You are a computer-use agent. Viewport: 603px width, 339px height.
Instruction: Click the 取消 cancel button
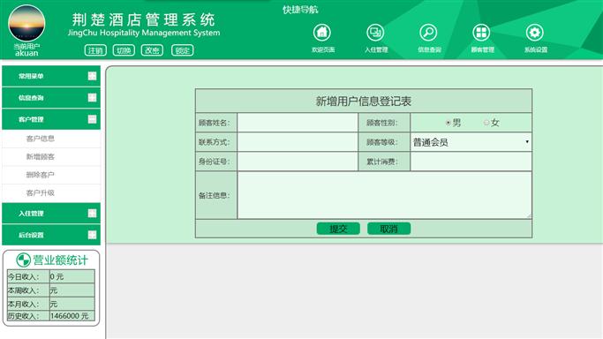[388, 229]
